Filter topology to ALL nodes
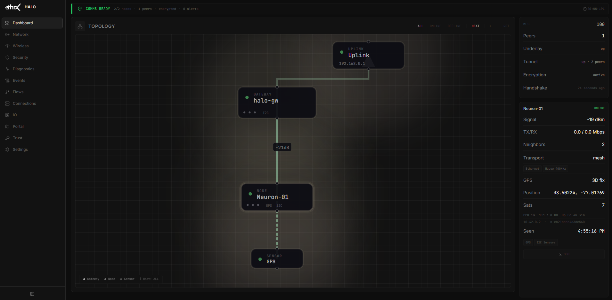This screenshot has height=300, width=612. click(x=420, y=26)
